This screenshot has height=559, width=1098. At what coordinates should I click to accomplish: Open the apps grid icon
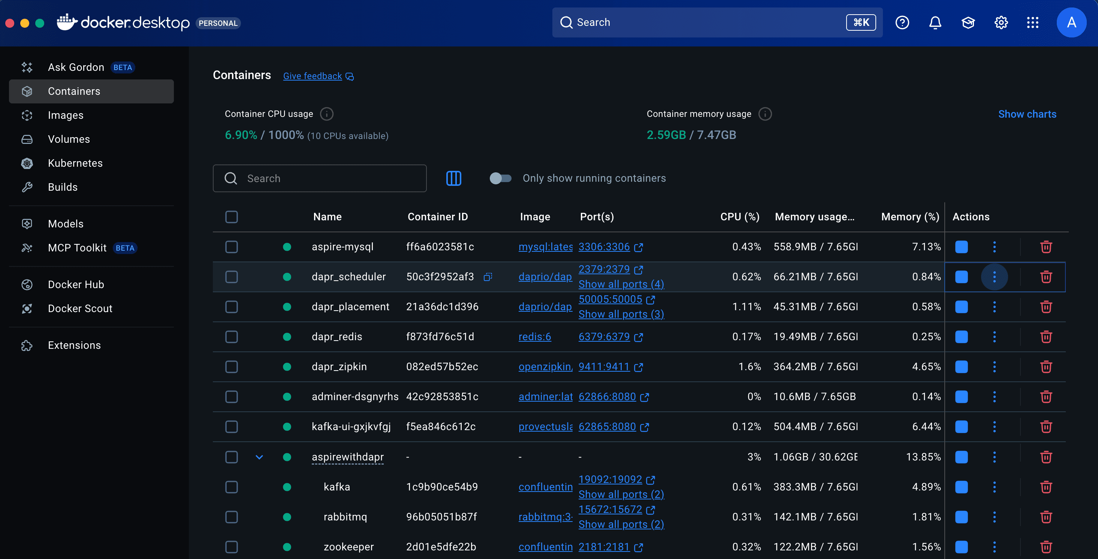point(1032,22)
